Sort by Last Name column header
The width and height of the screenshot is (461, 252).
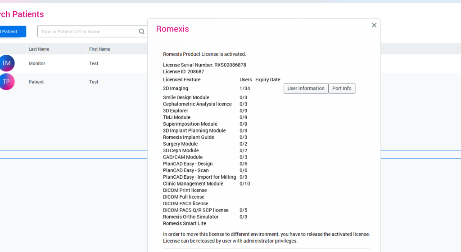point(39,49)
